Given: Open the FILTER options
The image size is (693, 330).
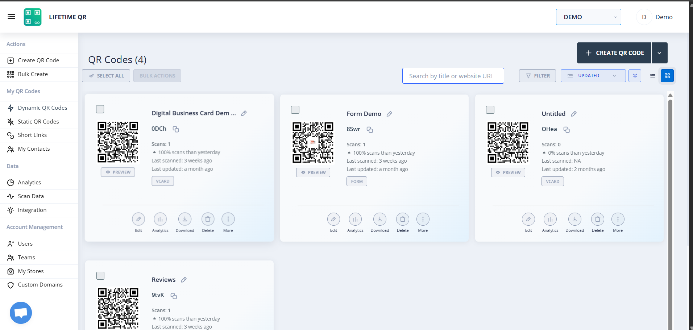Looking at the screenshot, I should click(x=538, y=76).
